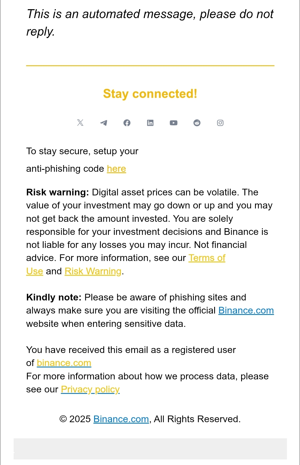
Task: Follow the anti-phishing code 'here' link
Action: 116,169
